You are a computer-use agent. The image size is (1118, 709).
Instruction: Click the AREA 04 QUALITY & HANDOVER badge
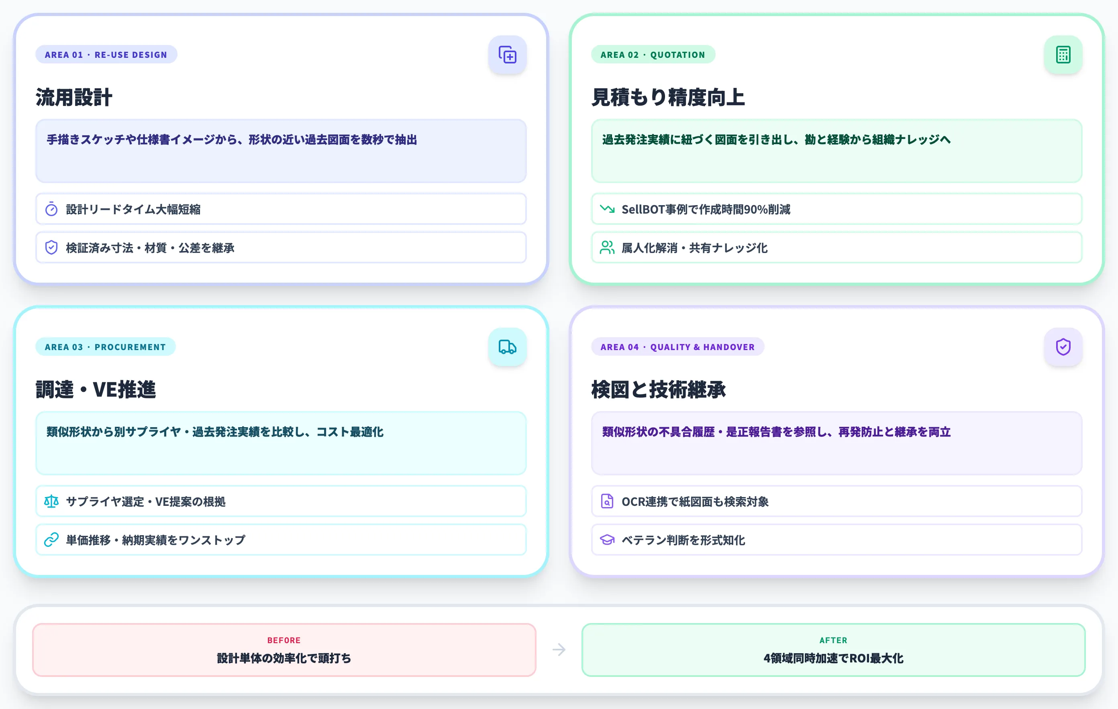678,347
